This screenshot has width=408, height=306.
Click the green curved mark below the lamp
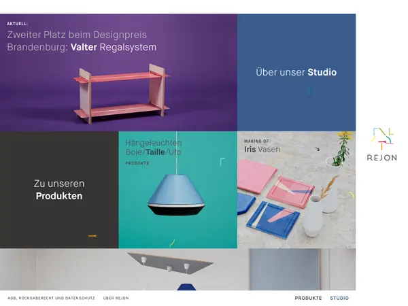pyautogui.click(x=172, y=243)
